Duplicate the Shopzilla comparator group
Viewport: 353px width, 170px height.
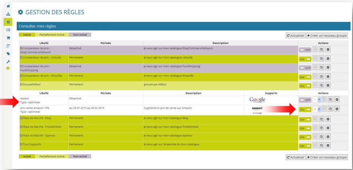tap(321, 77)
